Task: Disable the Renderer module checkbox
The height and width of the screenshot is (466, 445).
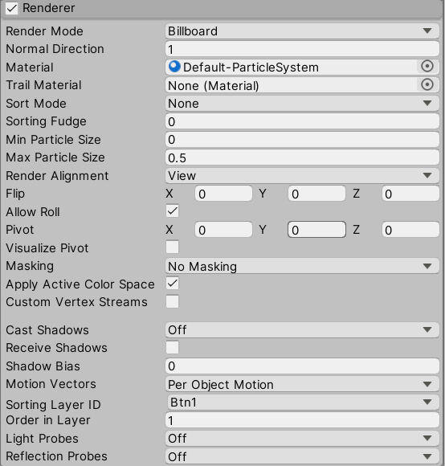Action: pyautogui.click(x=11, y=8)
